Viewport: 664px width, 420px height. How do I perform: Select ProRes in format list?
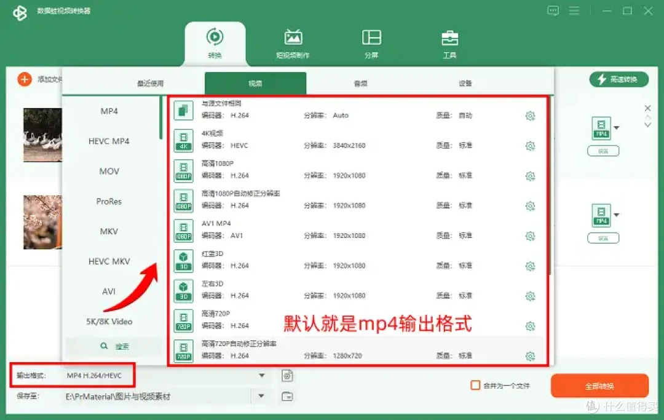pos(109,201)
